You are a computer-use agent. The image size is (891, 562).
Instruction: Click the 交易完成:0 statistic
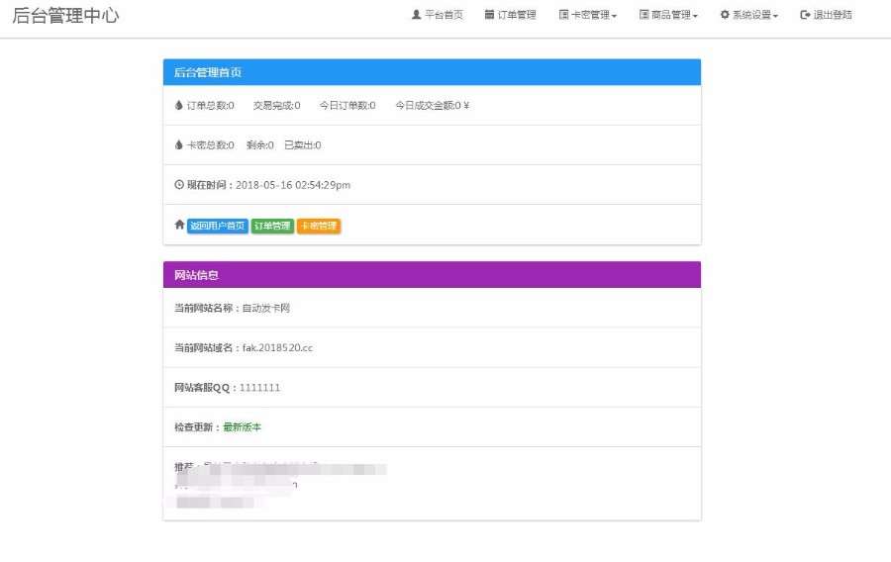point(277,105)
